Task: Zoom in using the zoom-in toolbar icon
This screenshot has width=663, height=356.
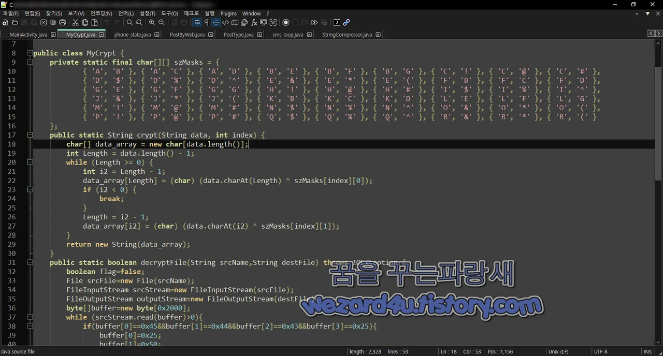Action: pyautogui.click(x=151, y=22)
